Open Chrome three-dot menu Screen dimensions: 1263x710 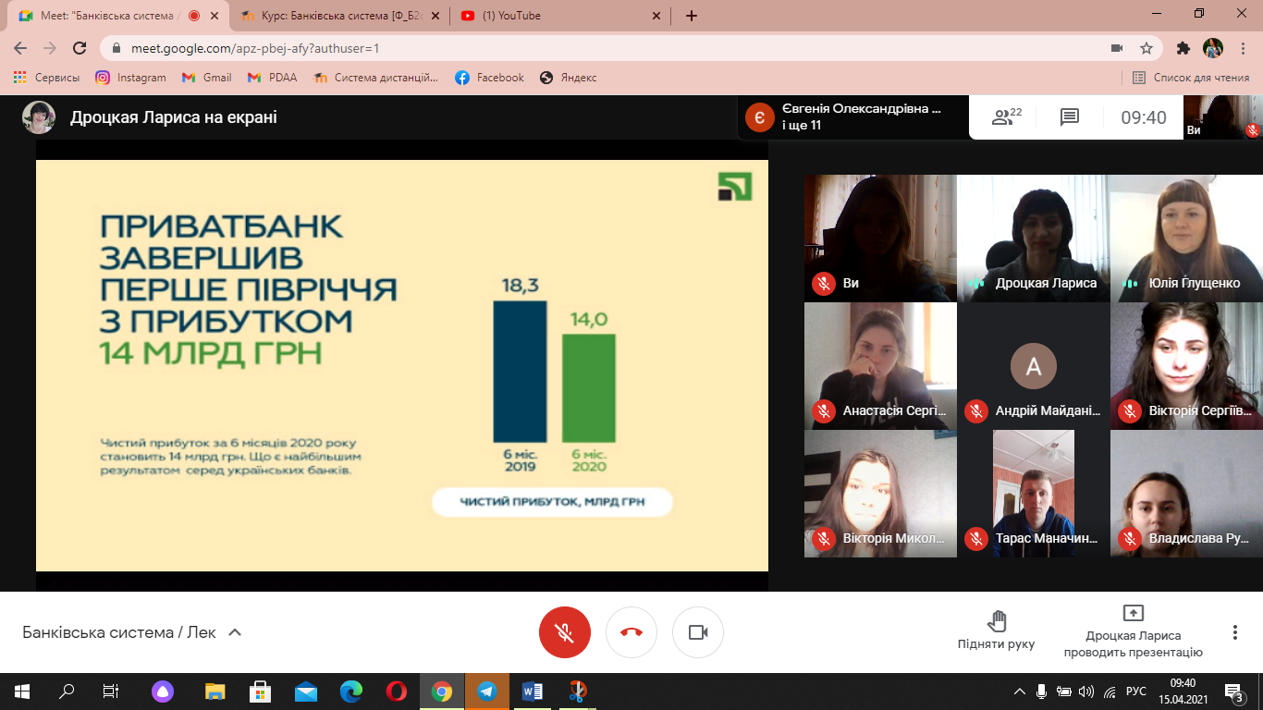1242,48
